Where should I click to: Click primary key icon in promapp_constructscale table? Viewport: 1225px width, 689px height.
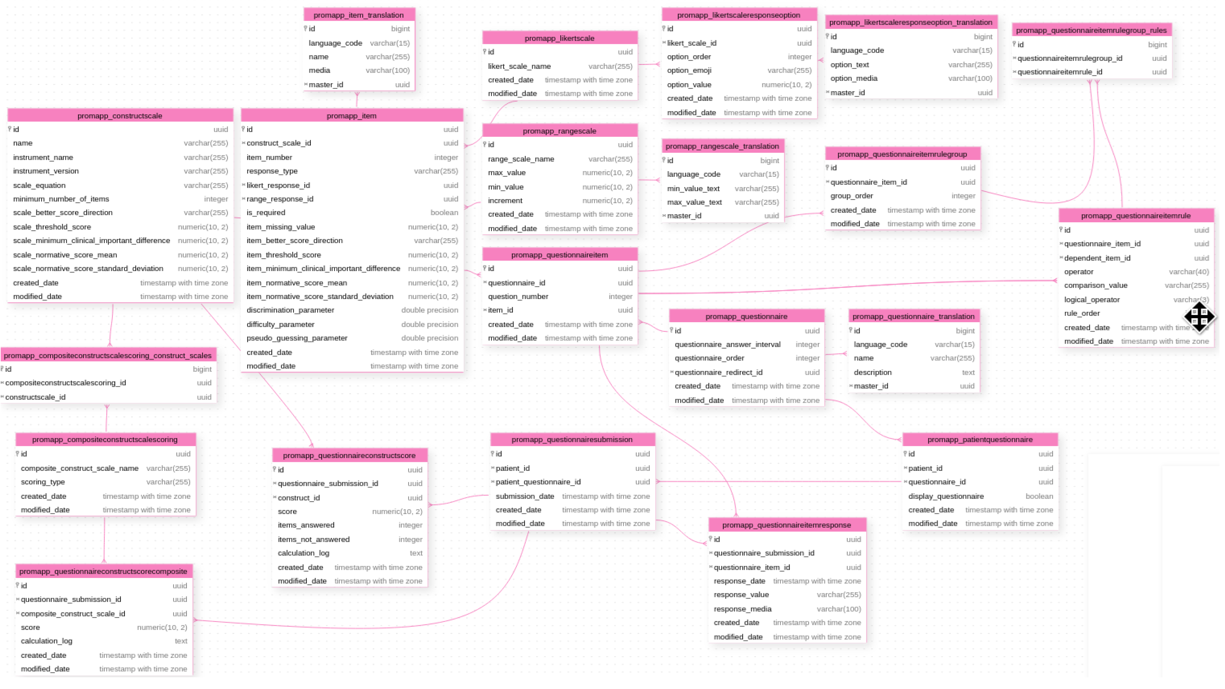10,129
